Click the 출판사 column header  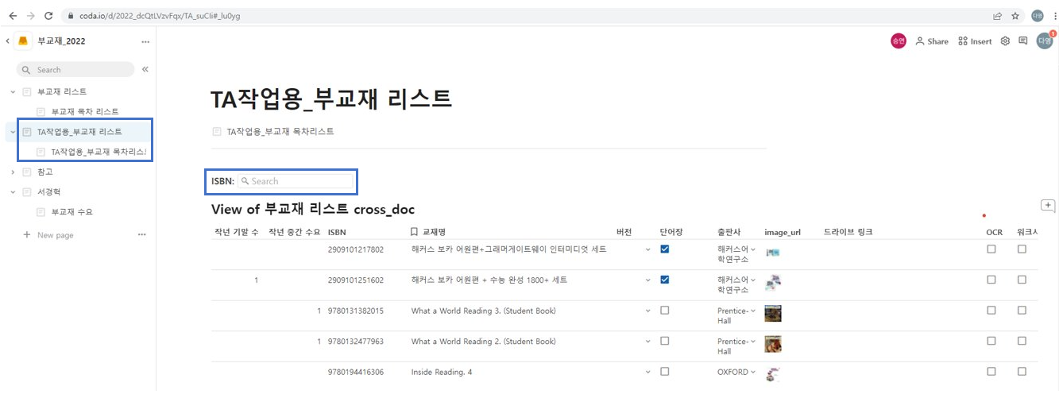[x=729, y=232]
